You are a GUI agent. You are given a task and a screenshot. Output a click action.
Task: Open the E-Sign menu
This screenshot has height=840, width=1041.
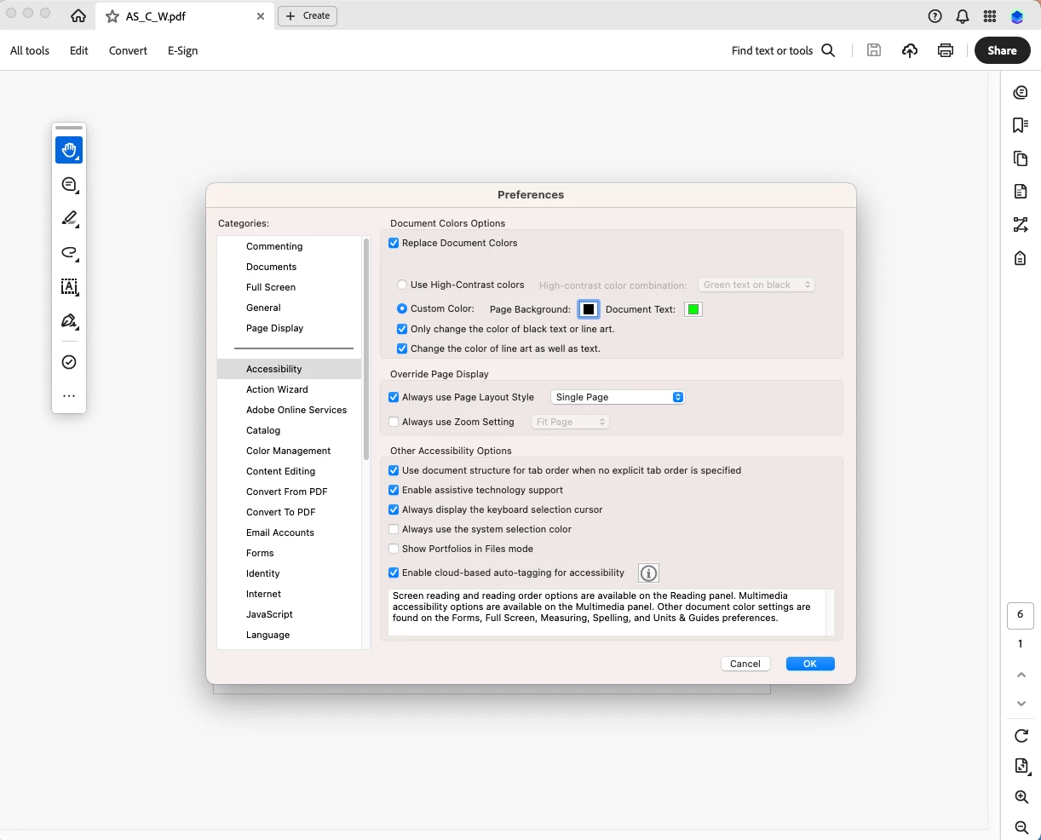[182, 50]
